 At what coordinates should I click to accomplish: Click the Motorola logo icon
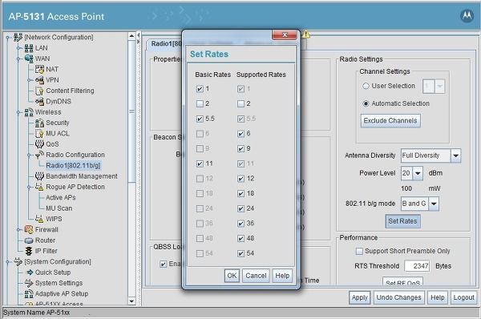coord(467,16)
